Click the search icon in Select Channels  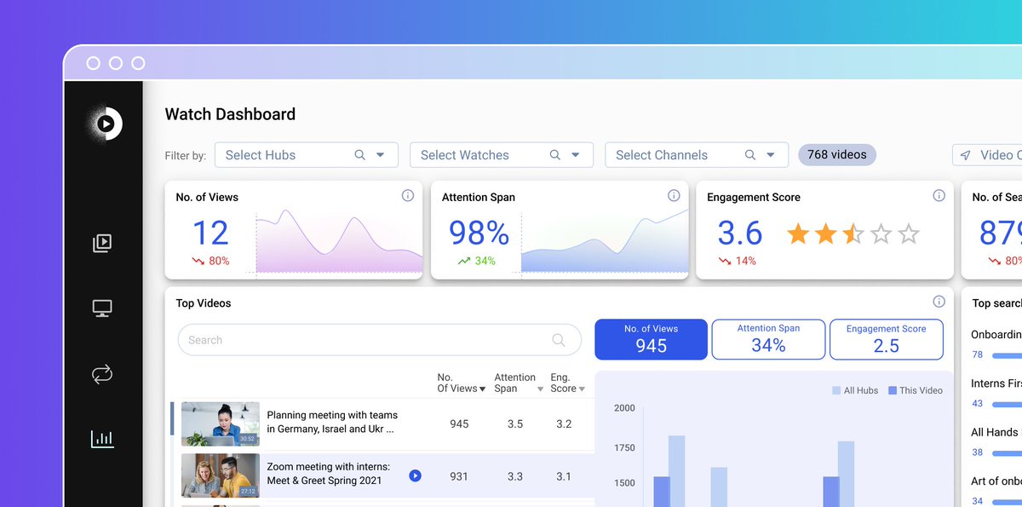pos(750,155)
